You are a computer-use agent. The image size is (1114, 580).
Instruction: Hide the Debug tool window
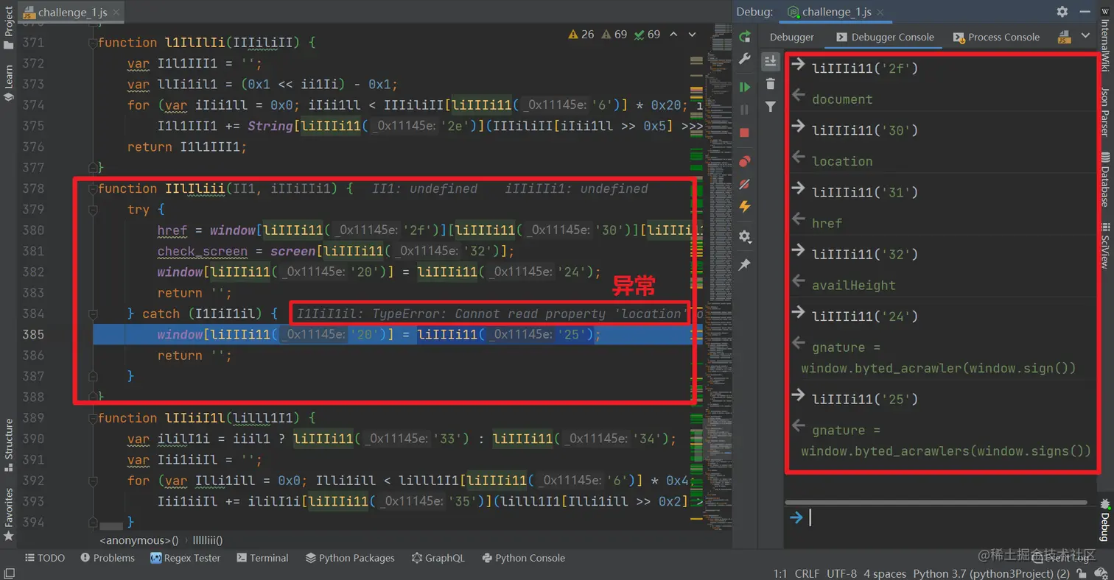1084,12
